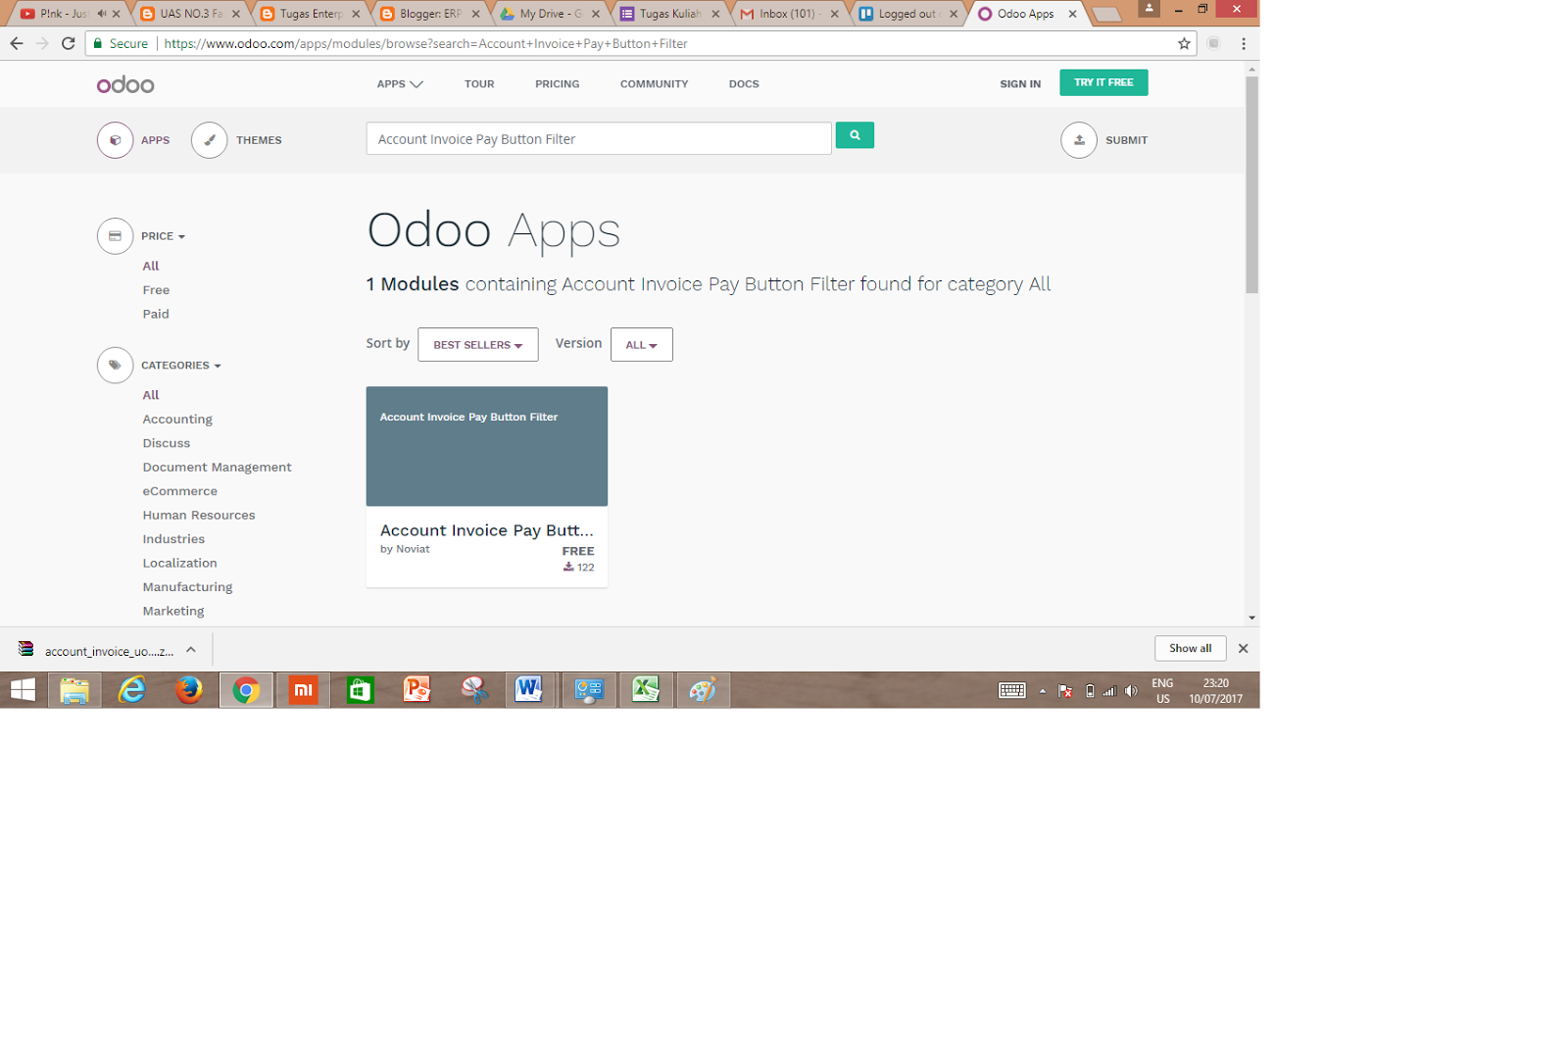This screenshot has height=1045, width=1568.
Task: Open Paint from the taskbar
Action: (x=703, y=690)
